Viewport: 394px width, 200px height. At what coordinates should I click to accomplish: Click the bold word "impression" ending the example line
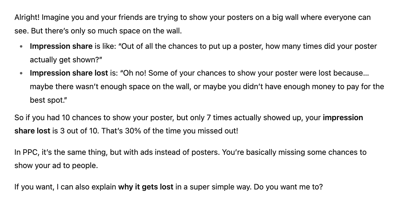(x=343, y=117)
